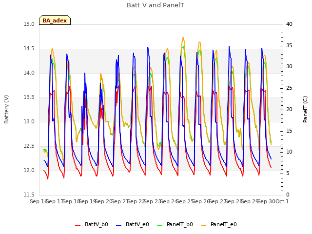
Task: Click the BA_adex annotation label
Action: point(55,20)
